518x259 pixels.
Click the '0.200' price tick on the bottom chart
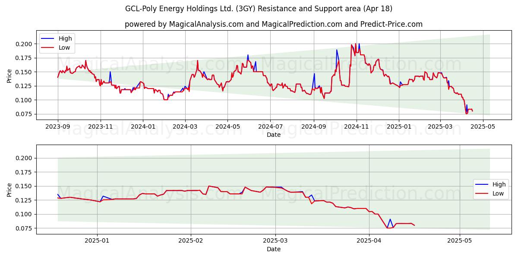tap(24, 158)
